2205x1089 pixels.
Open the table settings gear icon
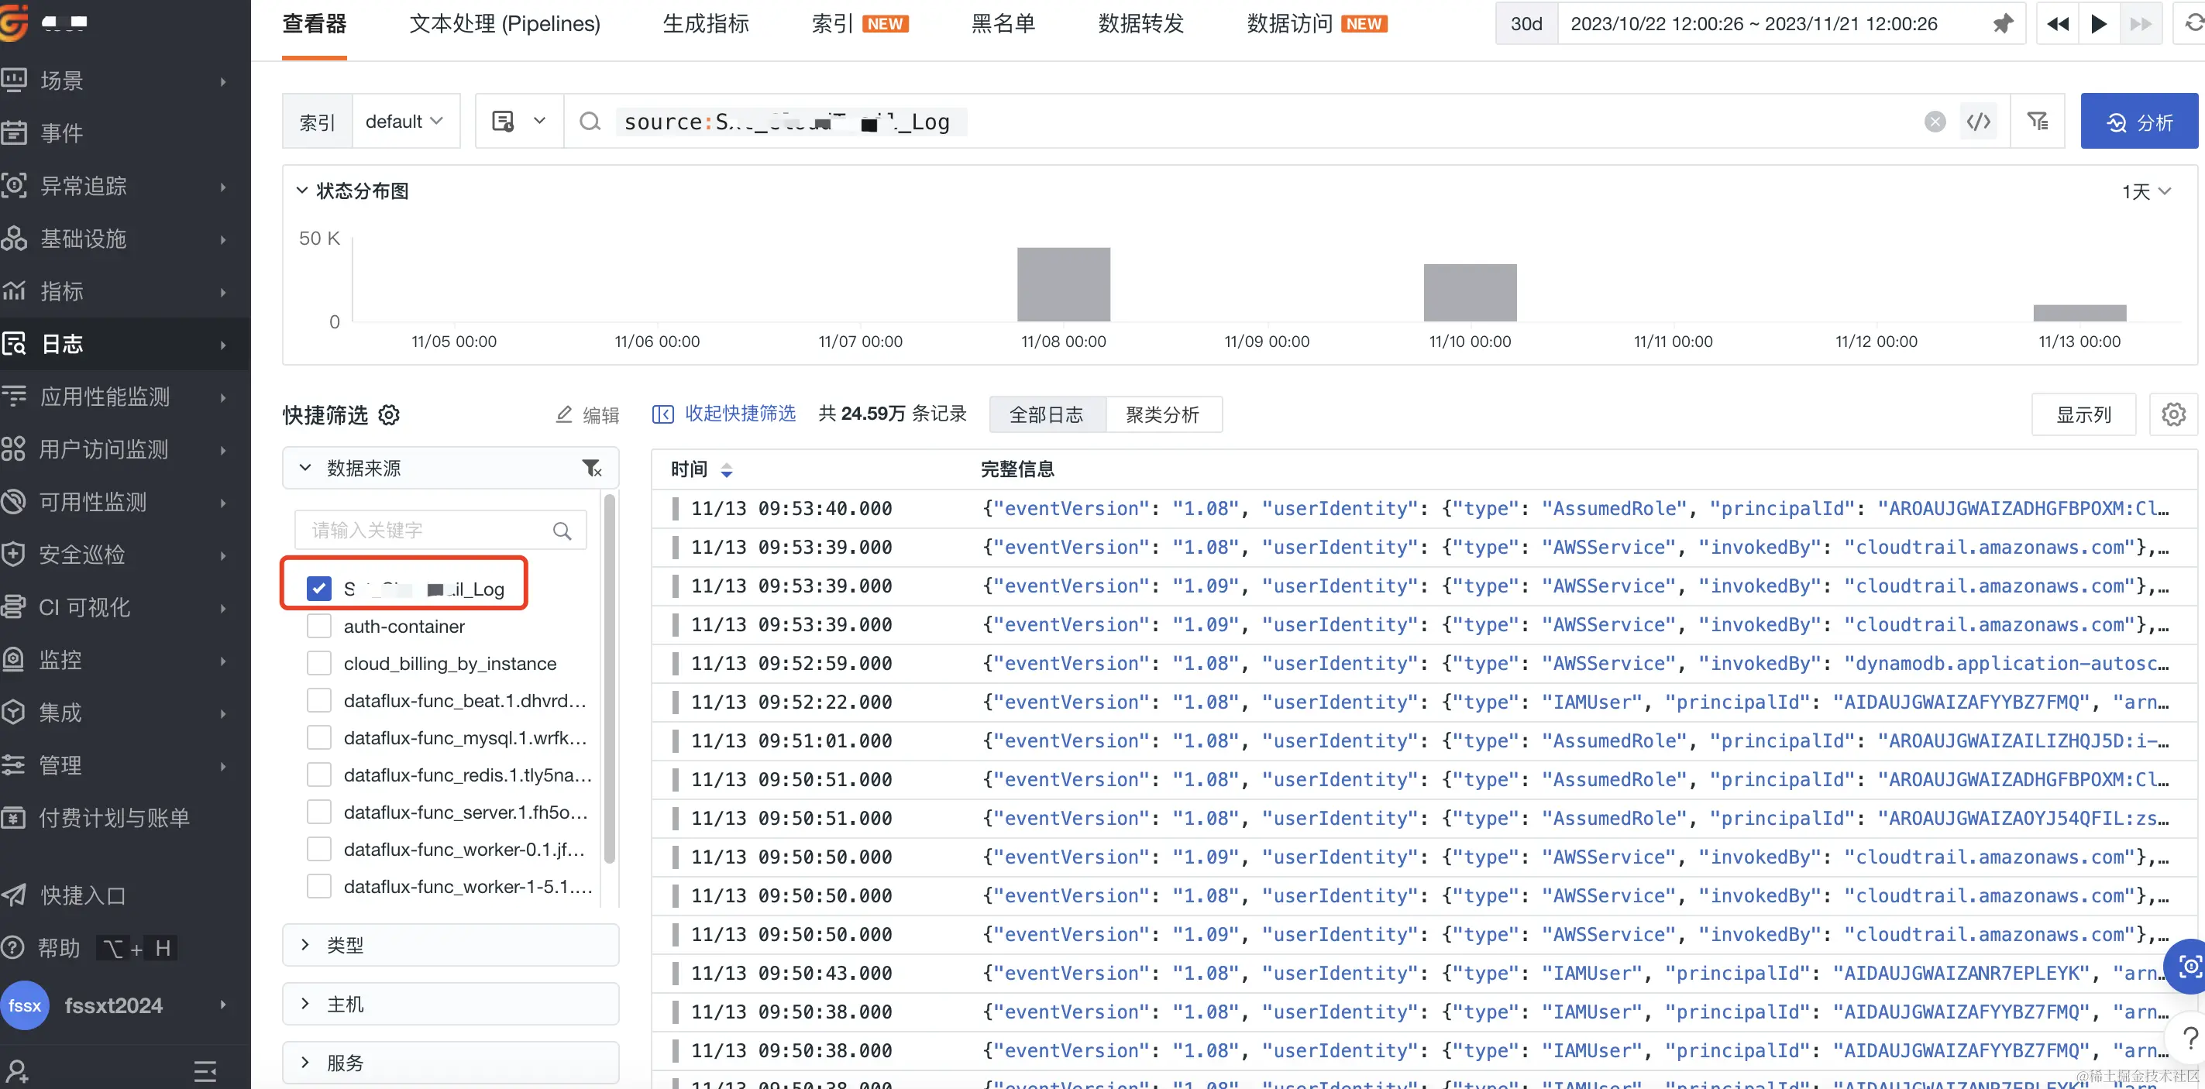(x=2173, y=415)
